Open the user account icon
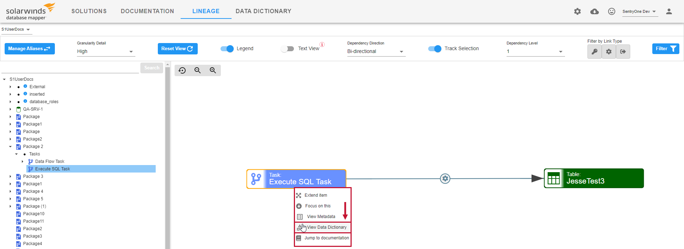 [x=669, y=11]
